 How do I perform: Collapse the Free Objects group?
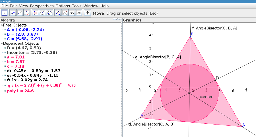2,25
